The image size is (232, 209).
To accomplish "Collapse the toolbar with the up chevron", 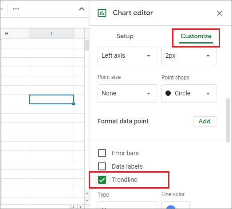I will point(82,9).
